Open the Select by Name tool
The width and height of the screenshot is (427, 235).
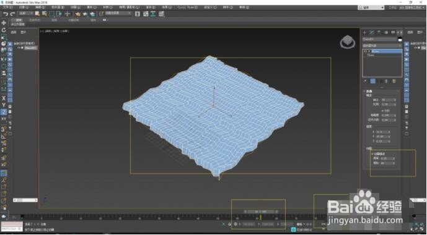click(45, 14)
